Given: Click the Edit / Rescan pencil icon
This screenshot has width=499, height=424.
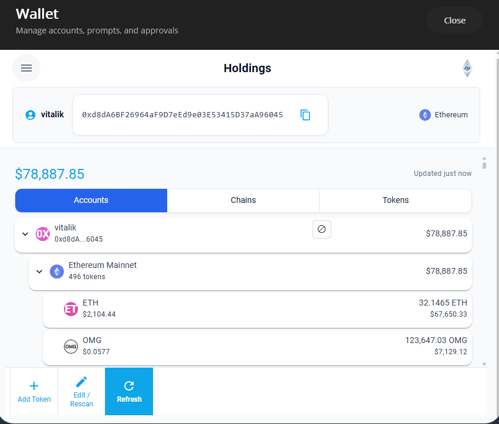Looking at the screenshot, I should 82,382.
